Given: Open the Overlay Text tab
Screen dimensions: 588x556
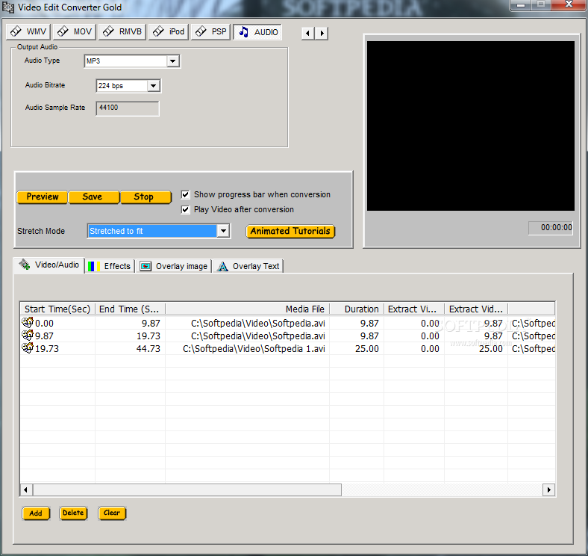Looking at the screenshot, I should point(248,266).
